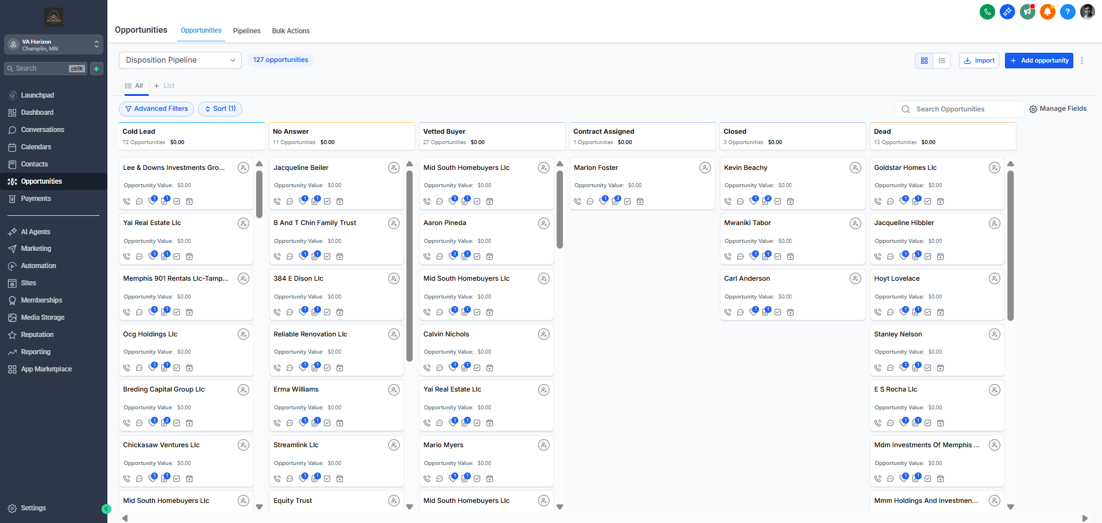Toggle tasks checkbox icon on Calvin Nichols card
This screenshot has width=1102, height=523.
[477, 367]
